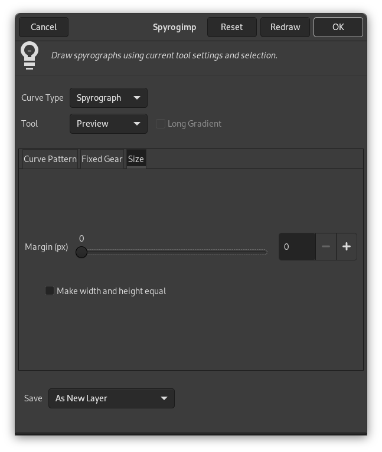Click the Margin slider handle
This screenshot has height=452, width=382.
coord(81,252)
